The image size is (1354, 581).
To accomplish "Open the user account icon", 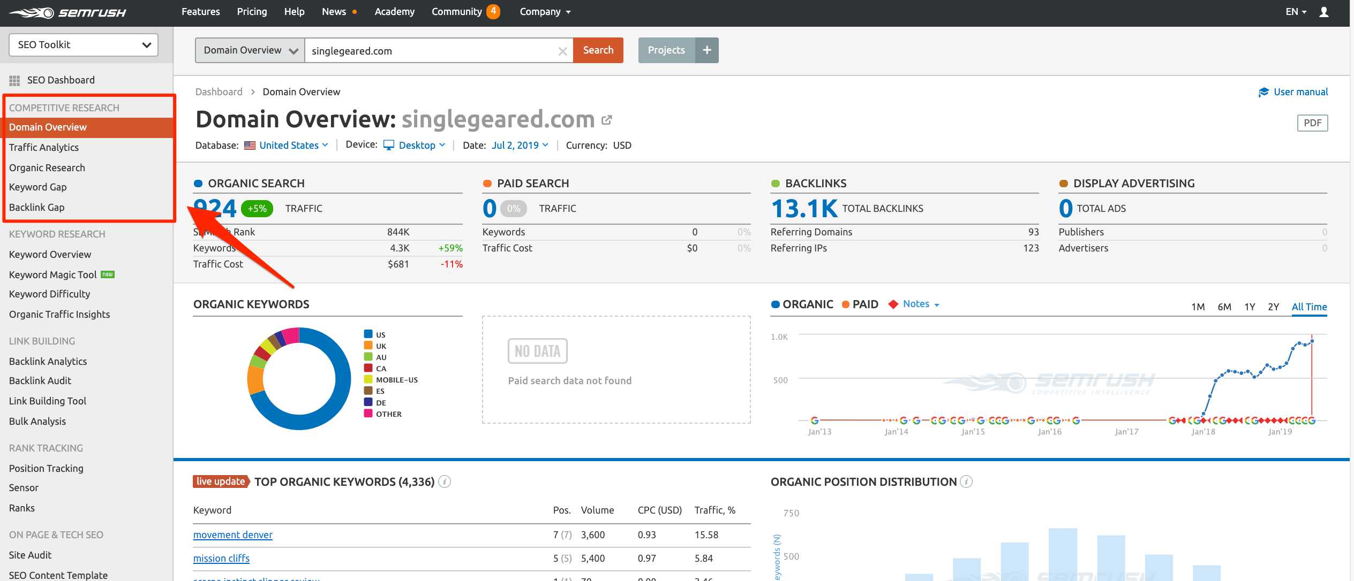I will tap(1323, 12).
